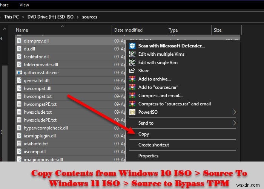Click the PowerISO disc icon
Image resolution: width=264 pixels, height=189 pixels.
(x=132, y=112)
